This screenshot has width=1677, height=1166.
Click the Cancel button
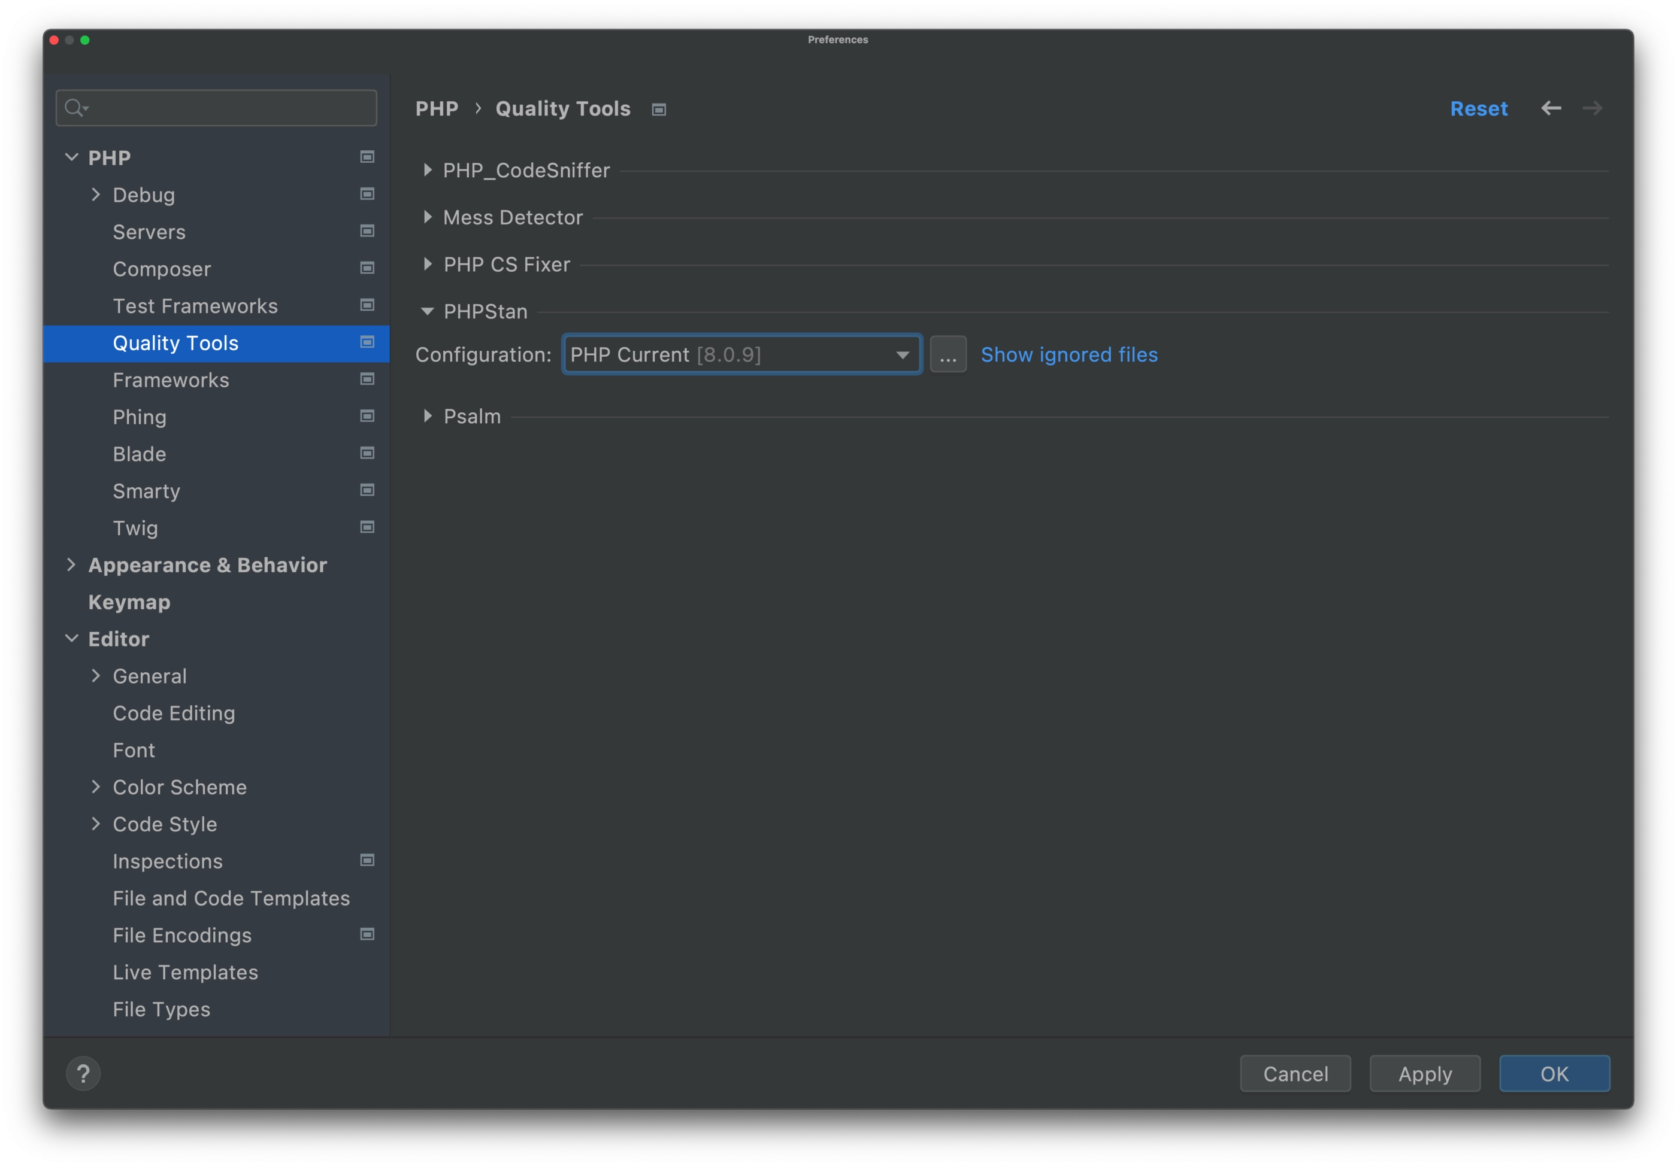1295,1073
